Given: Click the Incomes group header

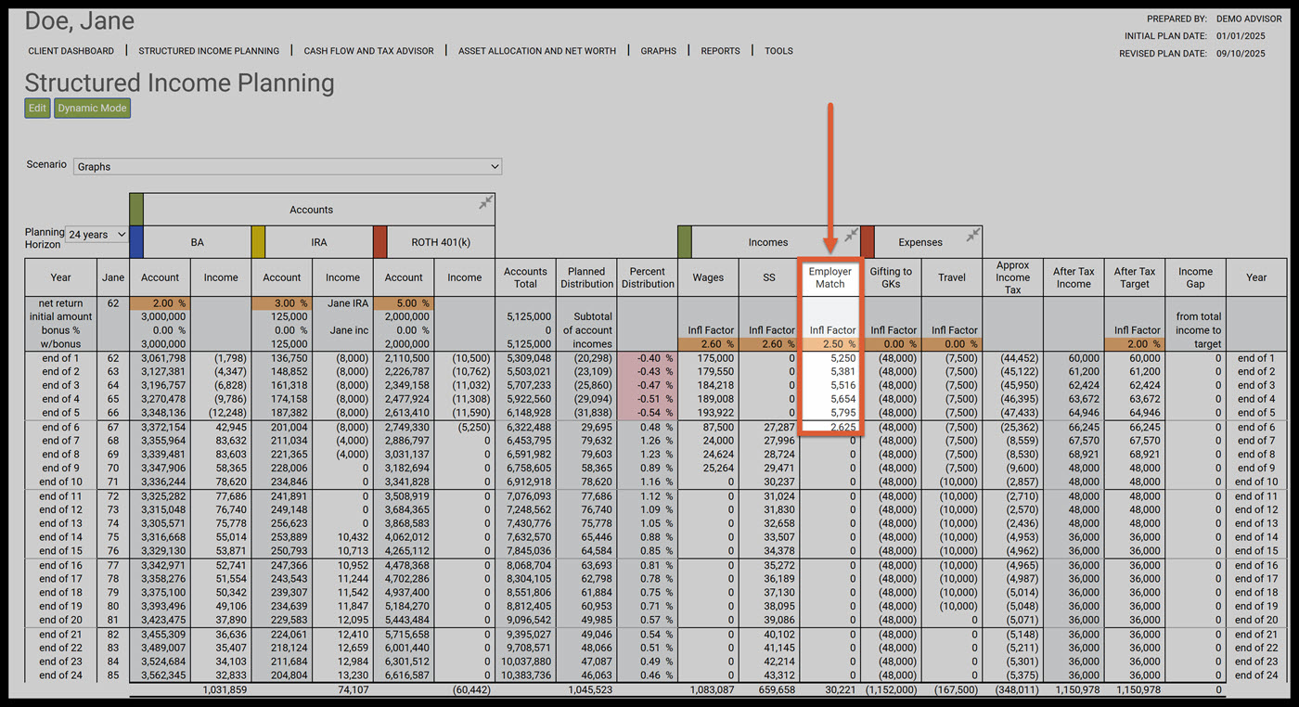Looking at the screenshot, I should [x=768, y=242].
